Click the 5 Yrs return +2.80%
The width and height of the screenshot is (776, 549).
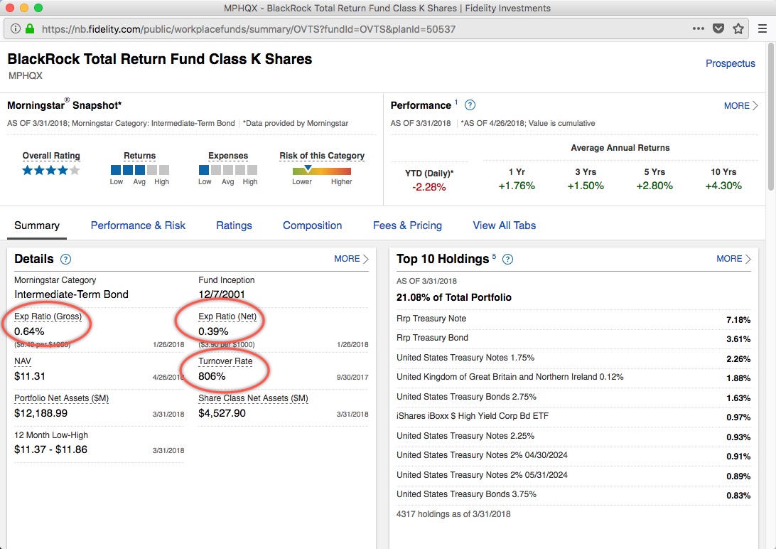click(x=654, y=186)
